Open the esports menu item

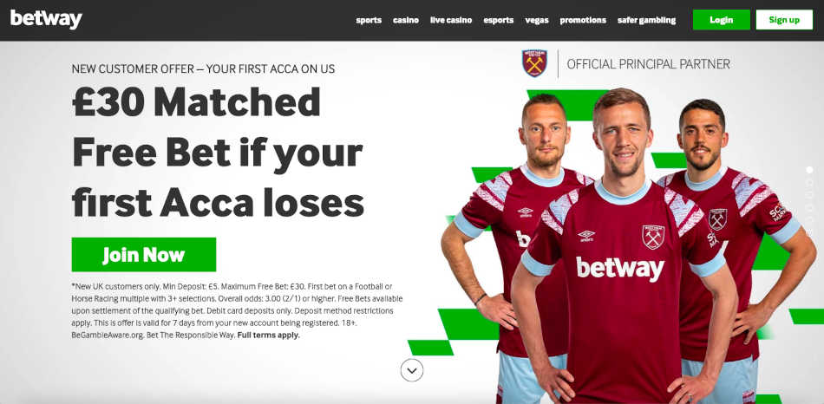click(498, 20)
